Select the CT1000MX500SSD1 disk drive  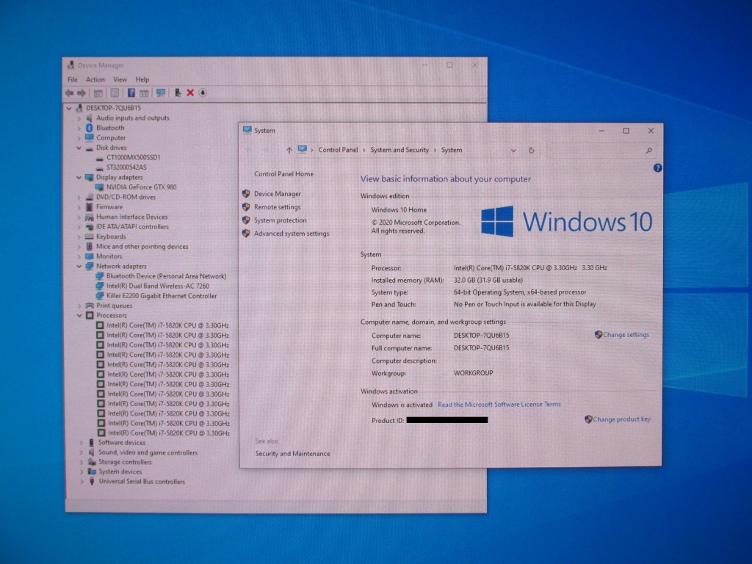point(134,157)
